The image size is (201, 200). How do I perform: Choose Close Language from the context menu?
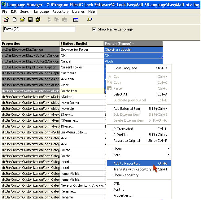click(x=139, y=68)
